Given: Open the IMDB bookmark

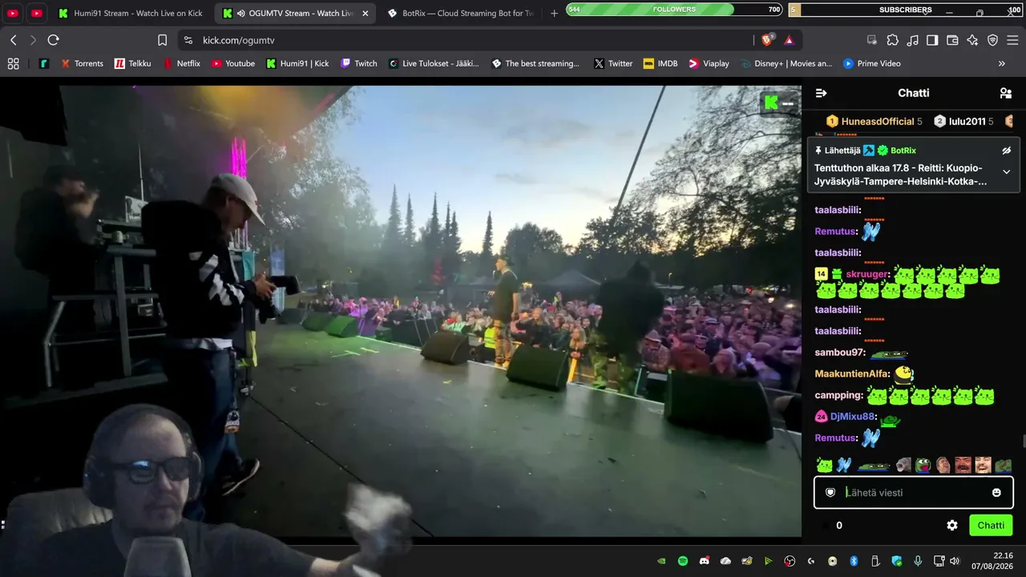Looking at the screenshot, I should (x=660, y=63).
